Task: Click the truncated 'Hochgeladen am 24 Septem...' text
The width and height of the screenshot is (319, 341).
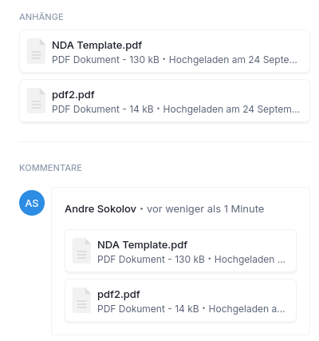Action: click(x=231, y=109)
